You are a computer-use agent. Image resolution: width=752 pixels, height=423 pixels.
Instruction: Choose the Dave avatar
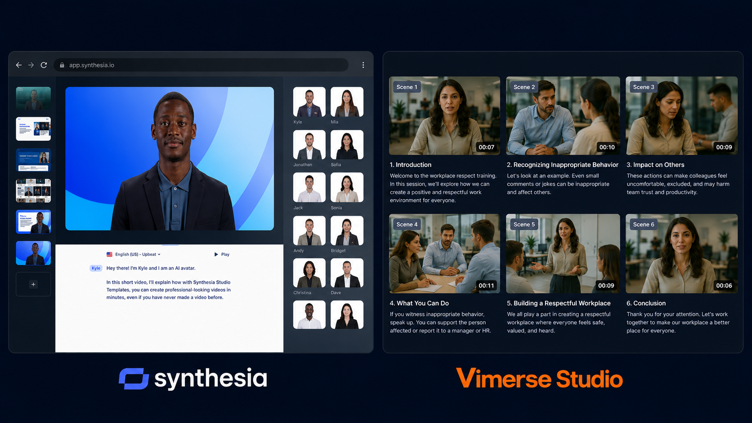click(347, 273)
